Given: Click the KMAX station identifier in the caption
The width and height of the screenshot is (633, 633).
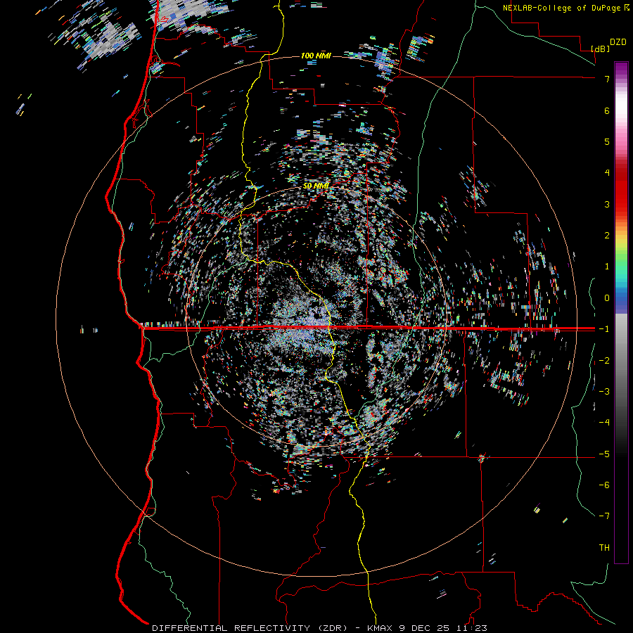Looking at the screenshot, I should click(x=381, y=628).
